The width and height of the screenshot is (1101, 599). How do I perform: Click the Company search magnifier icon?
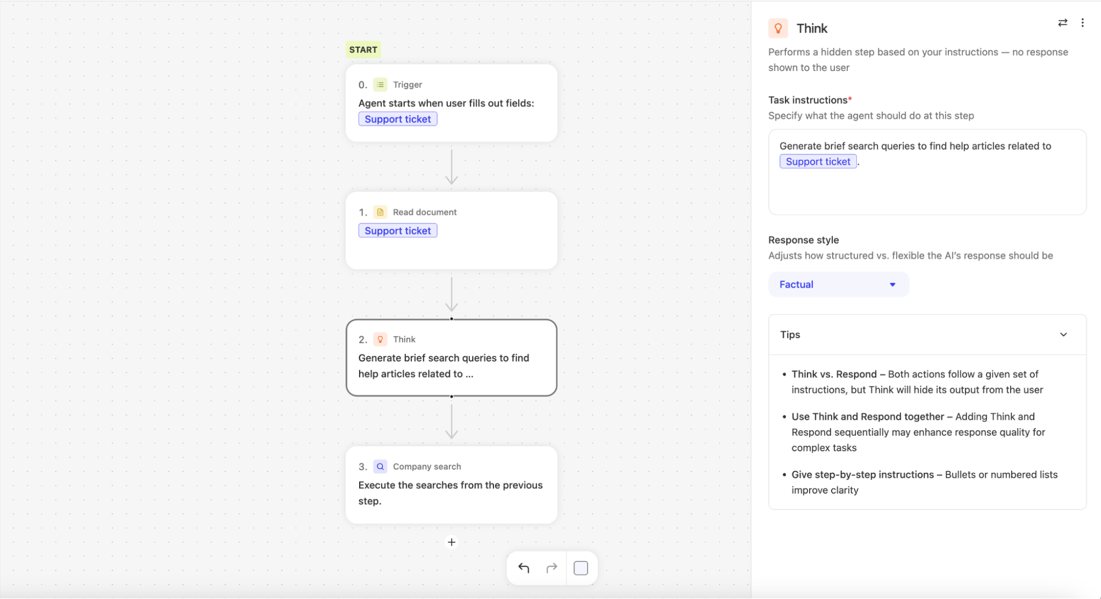point(380,467)
